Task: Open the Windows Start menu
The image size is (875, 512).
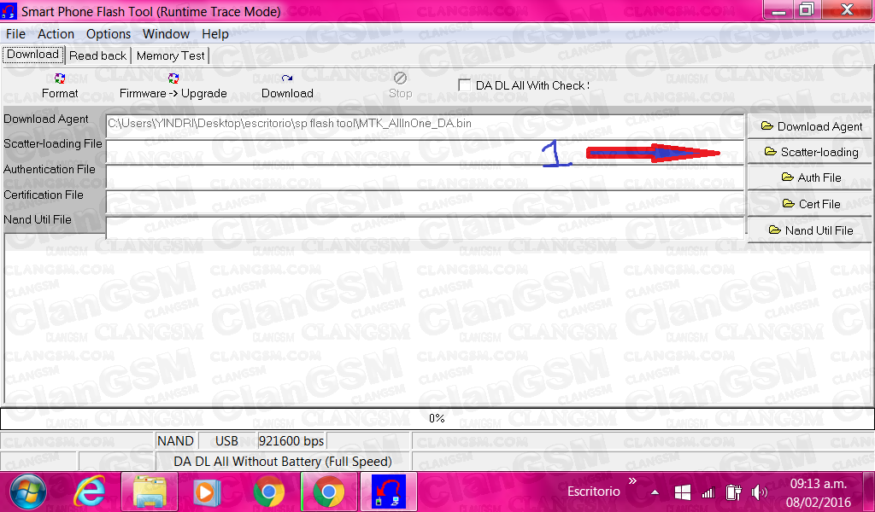Action: [28, 492]
